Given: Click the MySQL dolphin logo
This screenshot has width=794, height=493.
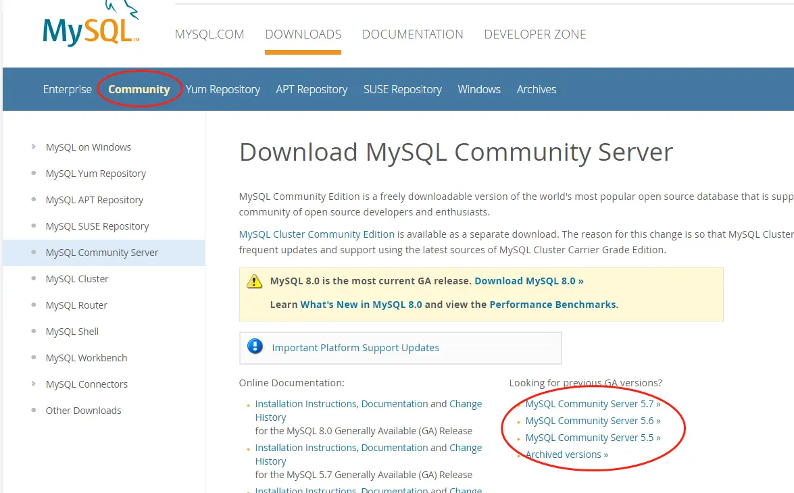Looking at the screenshot, I should [91, 24].
